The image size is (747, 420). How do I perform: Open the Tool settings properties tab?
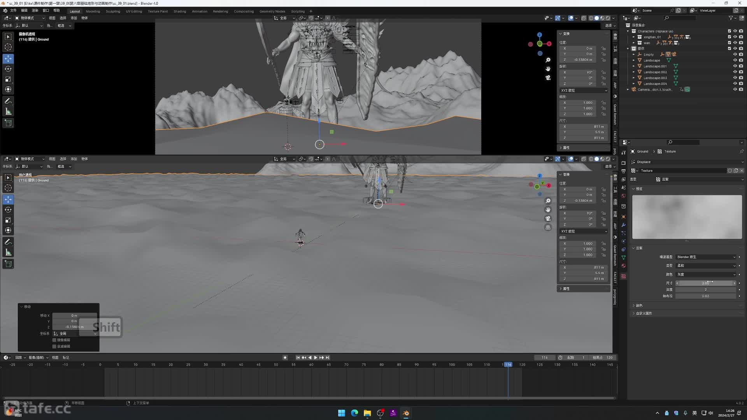tap(623, 152)
